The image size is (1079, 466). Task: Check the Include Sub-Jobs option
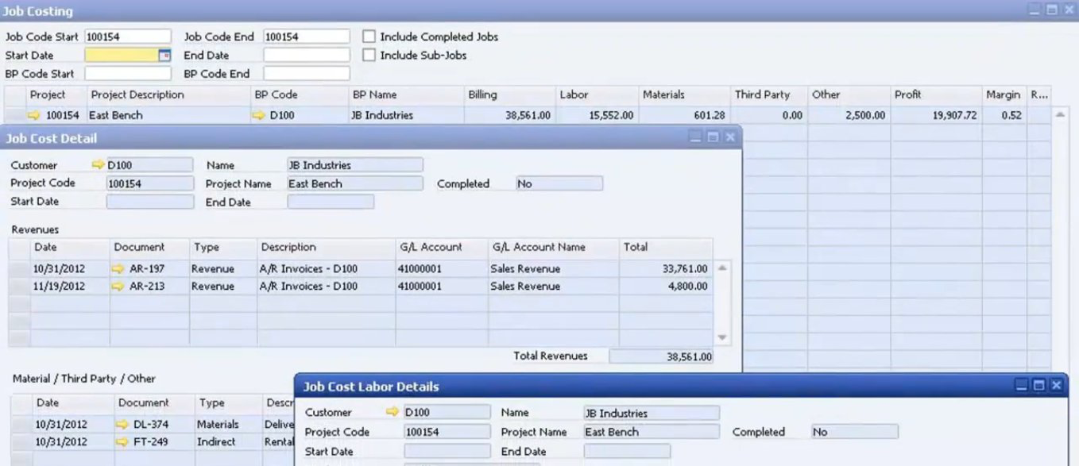(x=369, y=55)
